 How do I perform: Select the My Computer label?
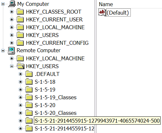pos(33,4)
